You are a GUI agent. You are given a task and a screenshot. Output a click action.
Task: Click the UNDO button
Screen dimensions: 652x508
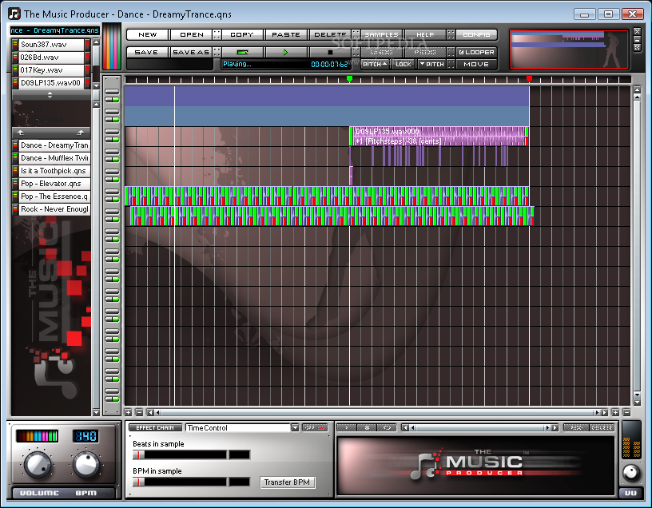(381, 53)
